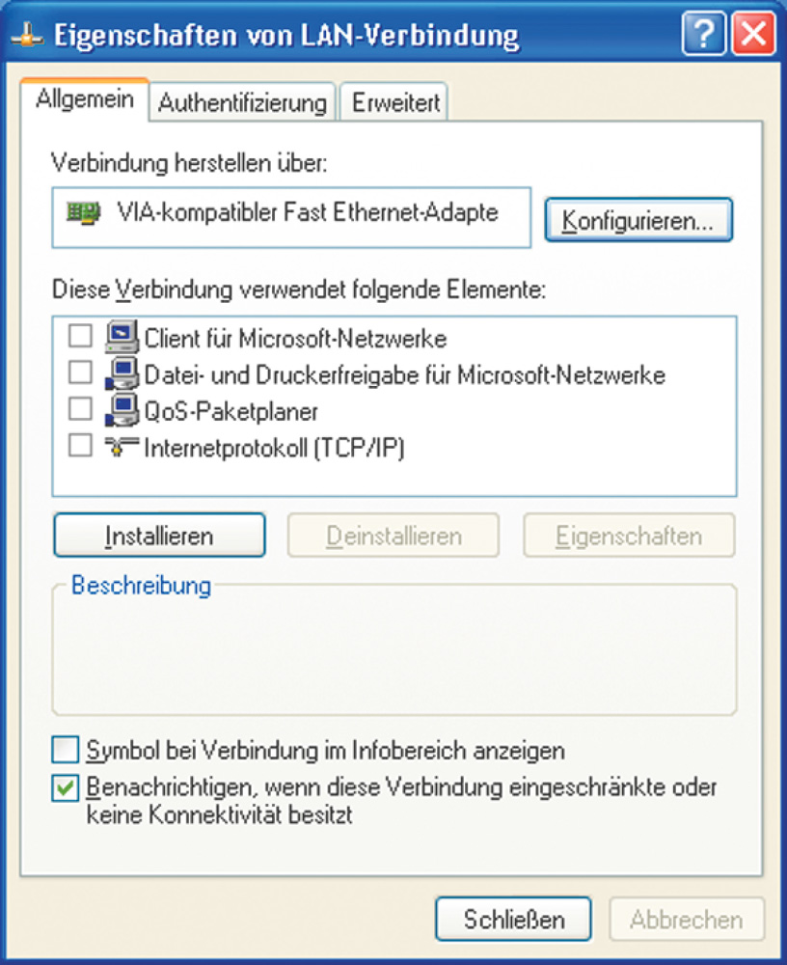Enable Client für Microsoft-Netzwerke checkbox
This screenshot has width=787, height=965.
[x=81, y=336]
